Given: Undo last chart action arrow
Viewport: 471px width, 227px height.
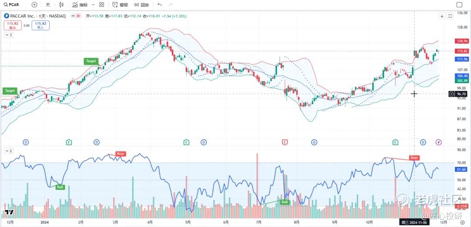Looking at the screenshot, I should pyautogui.click(x=160, y=4).
